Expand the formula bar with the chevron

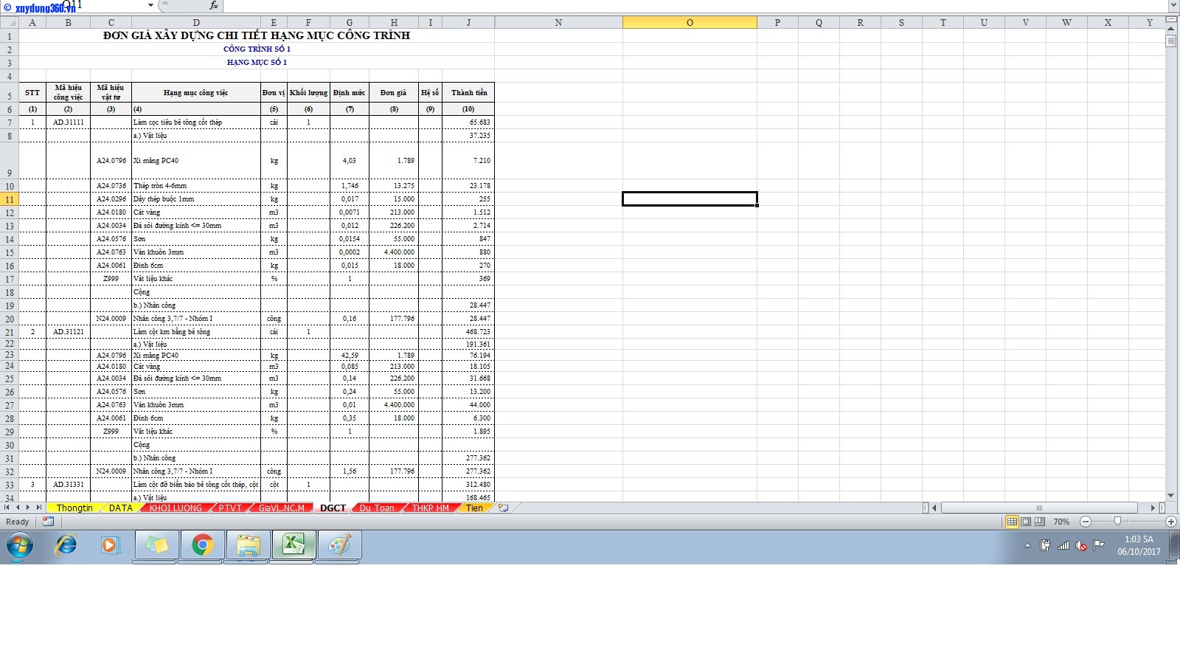tap(1173, 5)
